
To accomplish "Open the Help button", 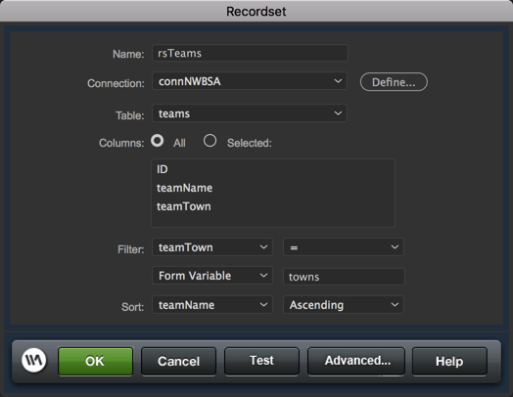I will tap(449, 361).
